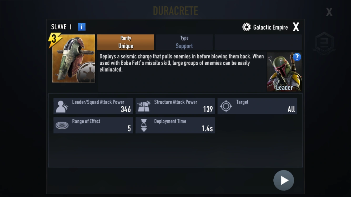Tap the Leader/Squad Attack Power icon

62,107
